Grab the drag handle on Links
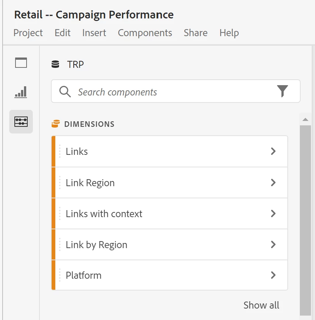This screenshot has height=320, width=315. click(x=60, y=152)
